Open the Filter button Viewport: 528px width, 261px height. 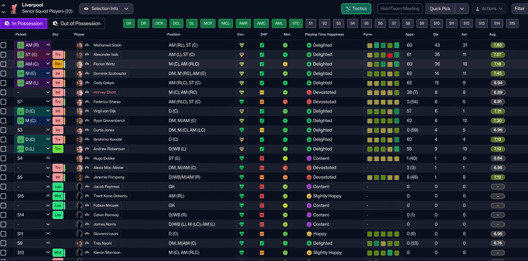pyautogui.click(x=519, y=9)
